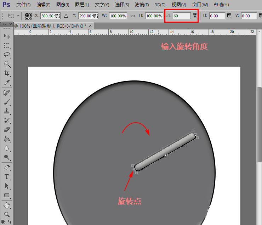Select the Eraser tool
Viewport: 262px width, 225px height.
(7, 130)
